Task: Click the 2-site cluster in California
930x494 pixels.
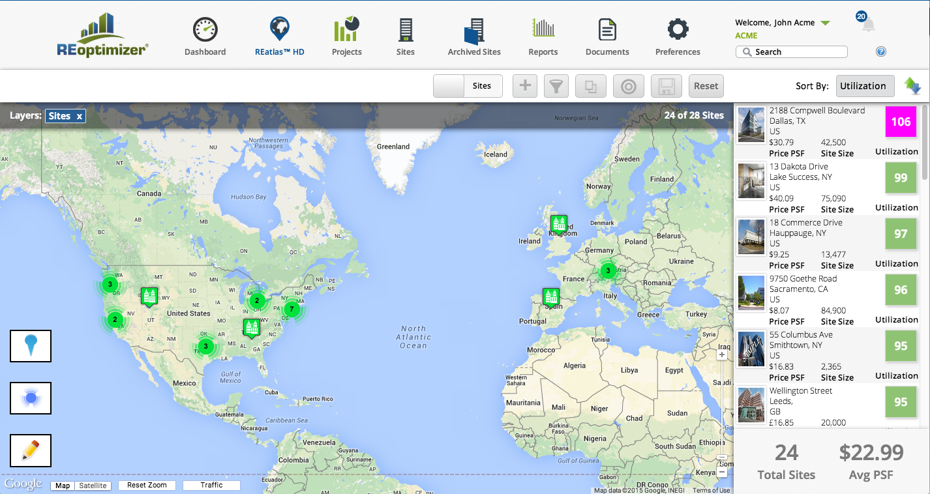Action: point(115,319)
